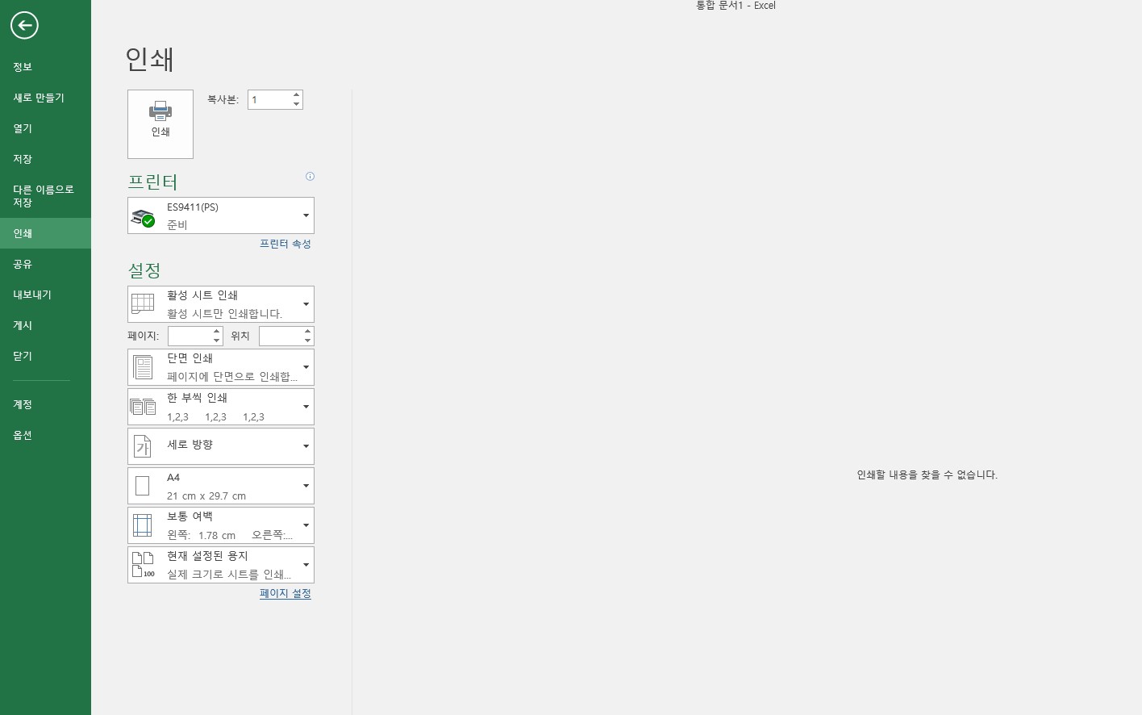Click the portrait orientation page icon
This screenshot has width=1142, height=715.
(x=143, y=446)
